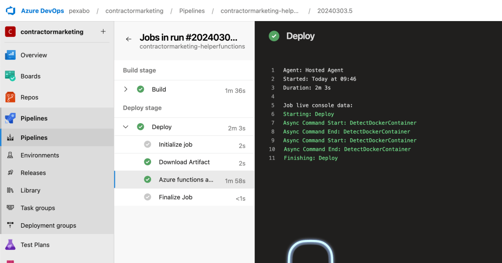
Task: Open the Boards icon in sidebar
Action: (x=10, y=76)
